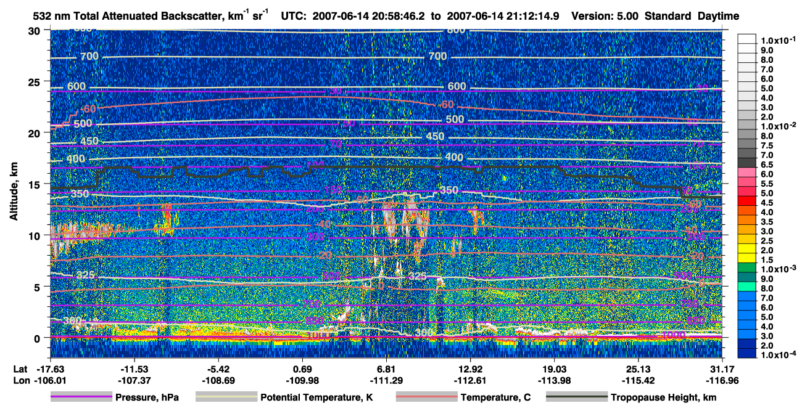Click longitude value -115.42
Image resolution: width=802 pixels, height=411 pixels.
tap(638, 380)
